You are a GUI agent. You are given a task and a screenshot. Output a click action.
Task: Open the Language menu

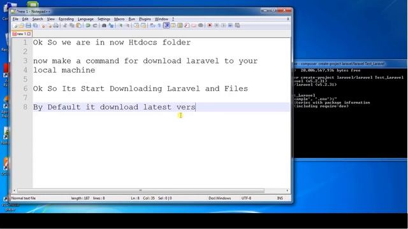(85, 19)
